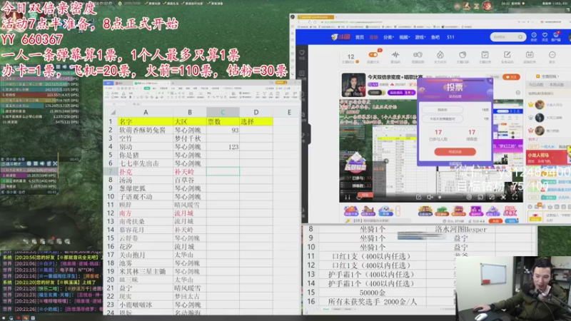
Task: Open 首页 in Douyu navigation
Action: coord(360,37)
